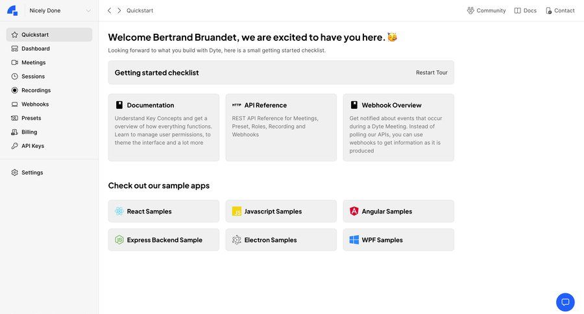Open Sessions page from sidebar
584x314 pixels.
33,77
